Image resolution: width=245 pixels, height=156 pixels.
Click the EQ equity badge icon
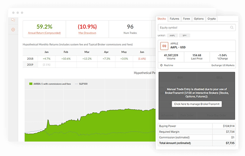click(164, 46)
